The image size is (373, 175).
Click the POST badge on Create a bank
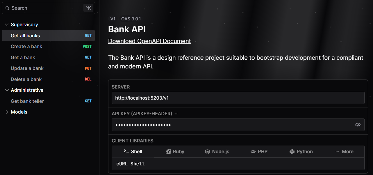click(x=87, y=47)
